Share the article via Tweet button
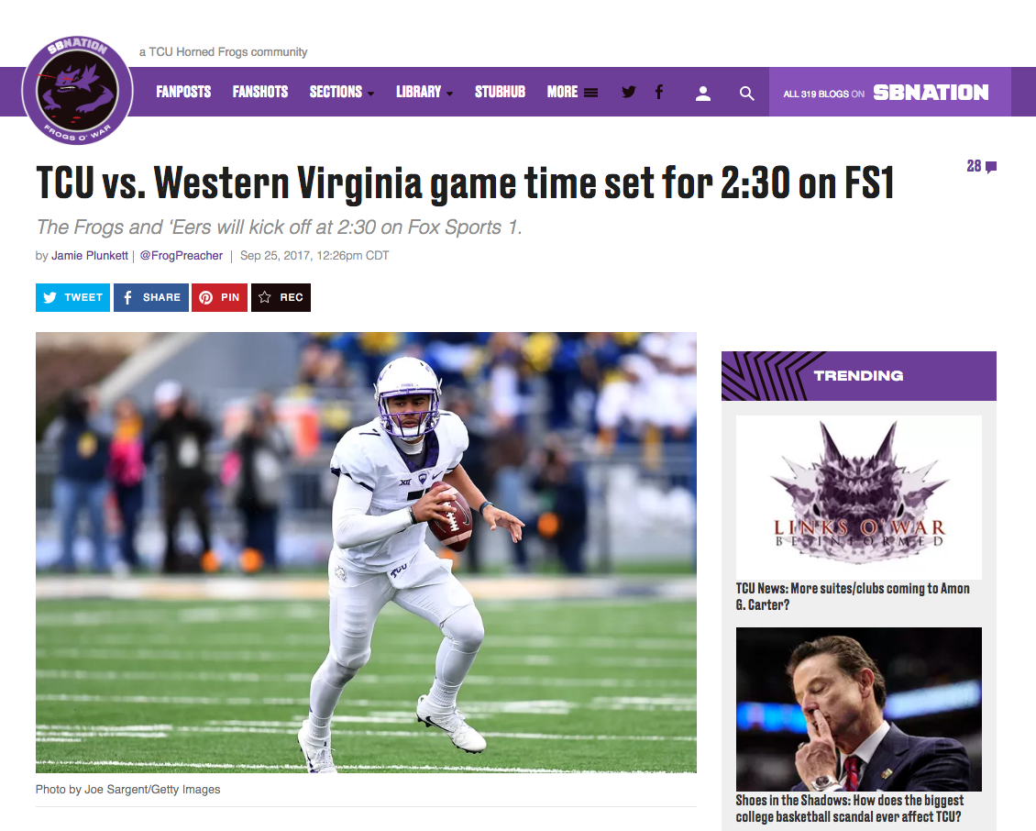Image resolution: width=1036 pixels, height=831 pixels. pyautogui.click(x=72, y=297)
